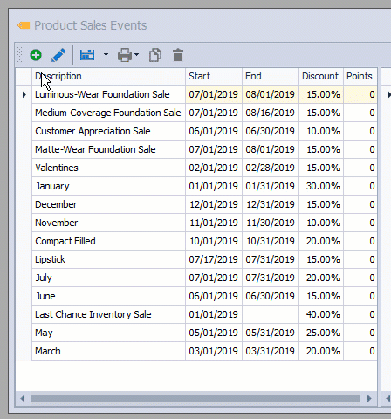Click the toolbar drag handle grip
391x419 pixels.
pyautogui.click(x=20, y=55)
